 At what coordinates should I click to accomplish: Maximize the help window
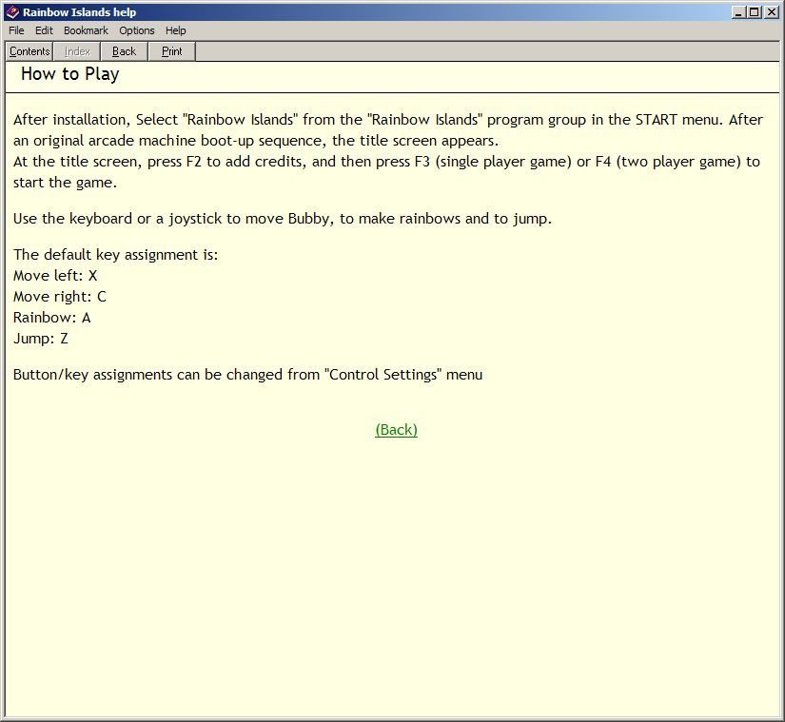(x=755, y=12)
